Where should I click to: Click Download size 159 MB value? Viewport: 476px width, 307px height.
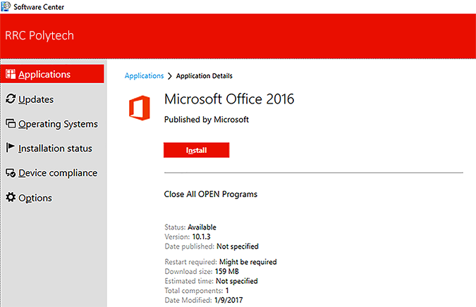coord(227,271)
